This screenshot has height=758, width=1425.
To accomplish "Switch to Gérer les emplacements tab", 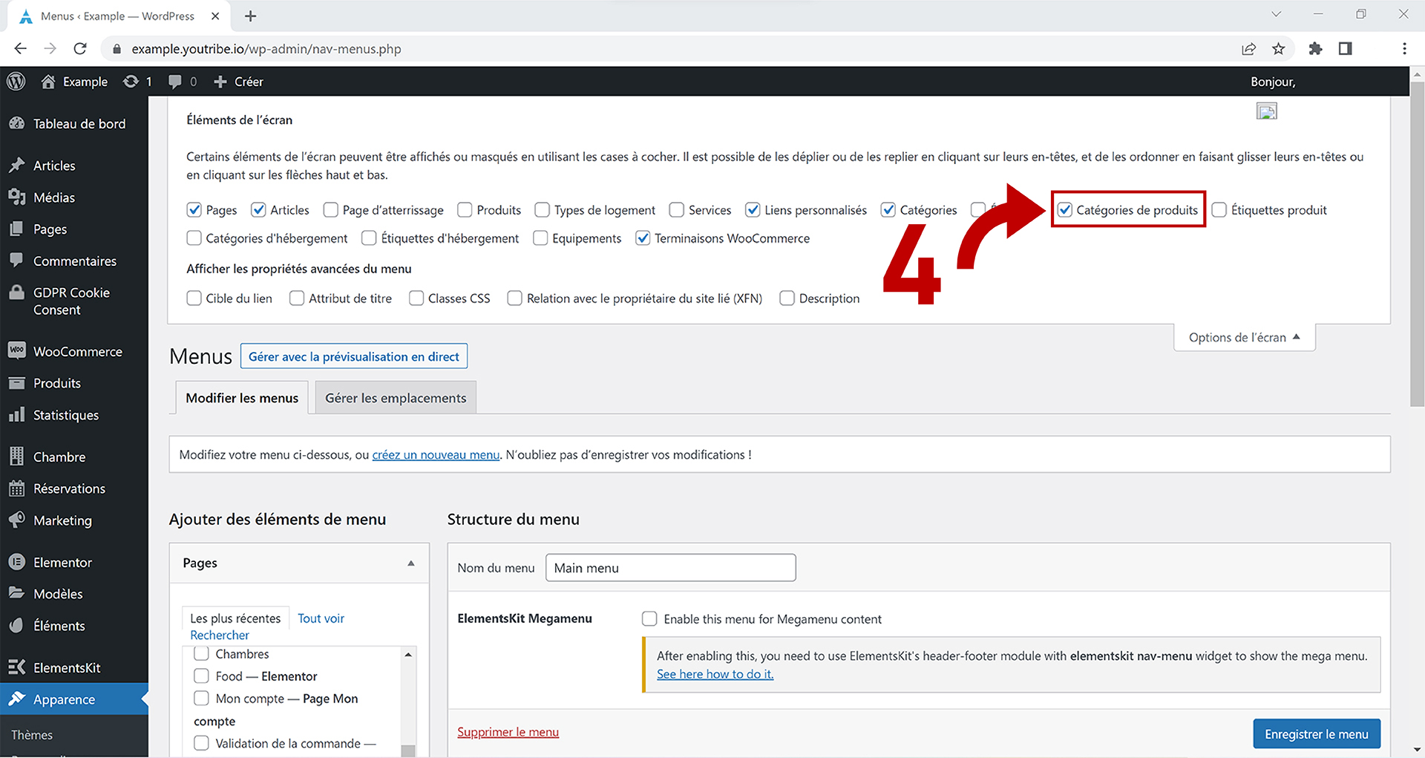I will coord(396,399).
